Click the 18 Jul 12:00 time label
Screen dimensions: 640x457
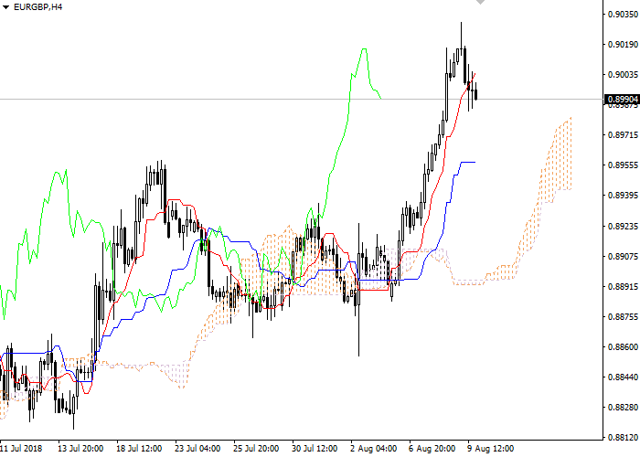pos(139,449)
